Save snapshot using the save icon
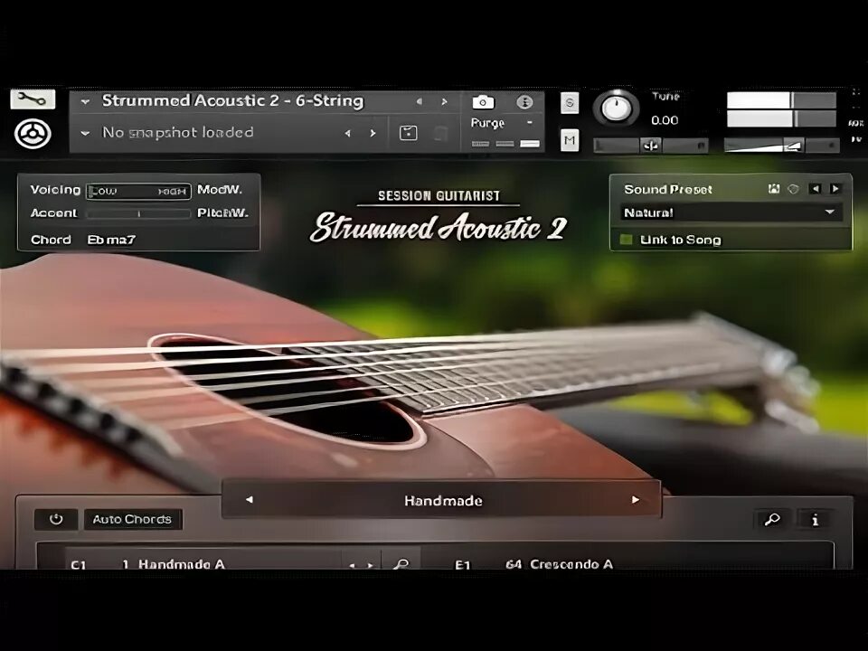The image size is (868, 651). tap(408, 133)
